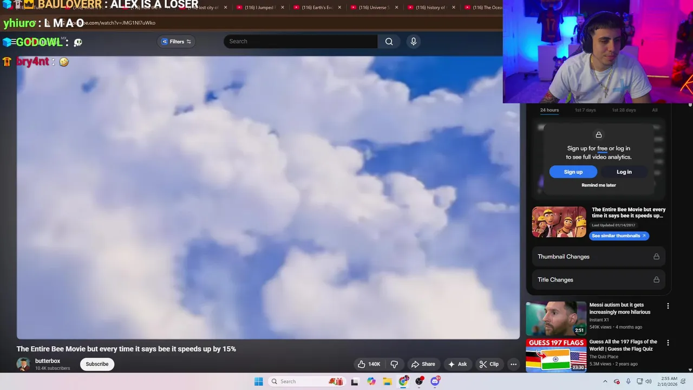Open the Windows Start menu
This screenshot has height=390, width=693.
click(x=259, y=381)
